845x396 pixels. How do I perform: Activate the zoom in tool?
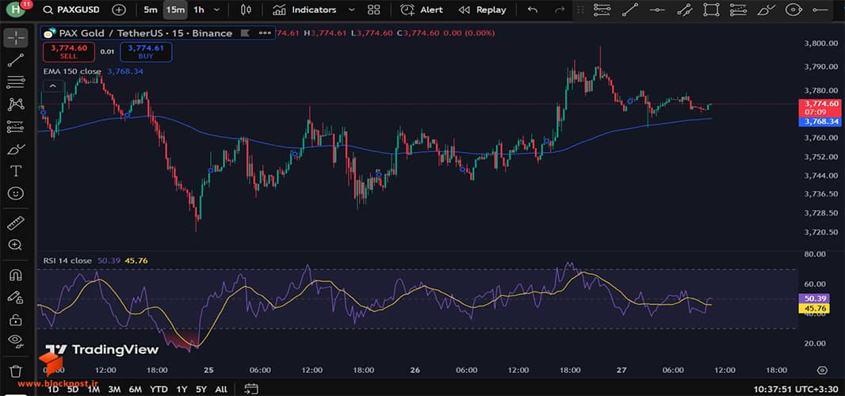(x=16, y=245)
